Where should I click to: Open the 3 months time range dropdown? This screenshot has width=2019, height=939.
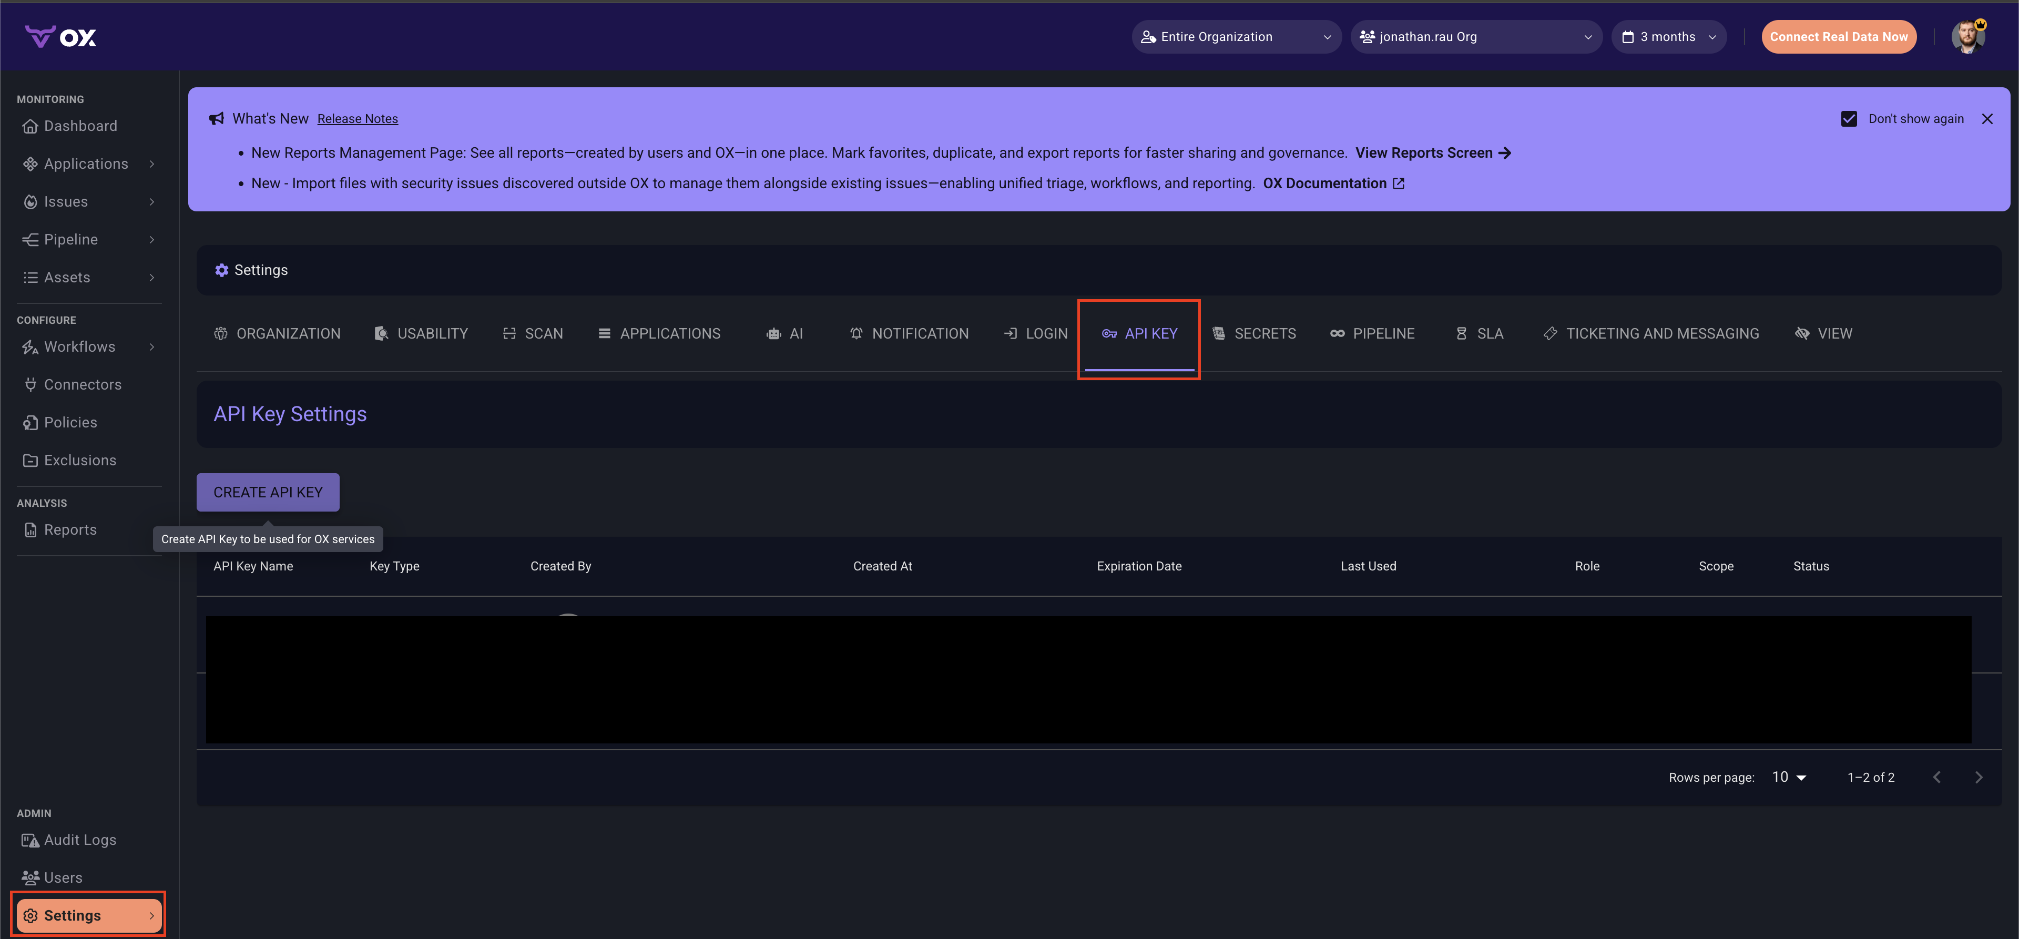click(x=1669, y=37)
